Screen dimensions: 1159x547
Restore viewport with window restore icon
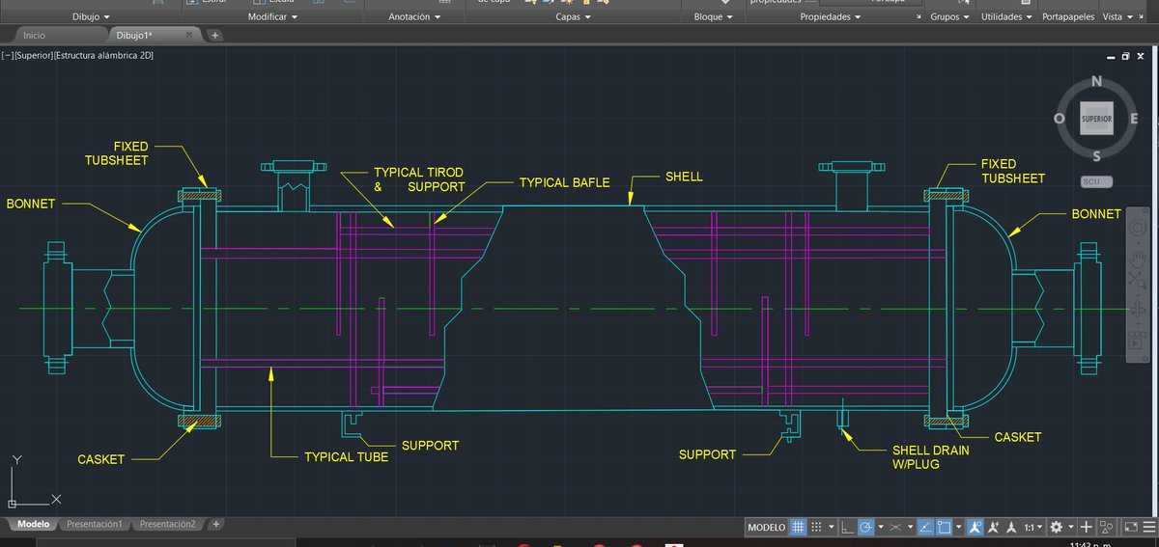(x=1126, y=57)
